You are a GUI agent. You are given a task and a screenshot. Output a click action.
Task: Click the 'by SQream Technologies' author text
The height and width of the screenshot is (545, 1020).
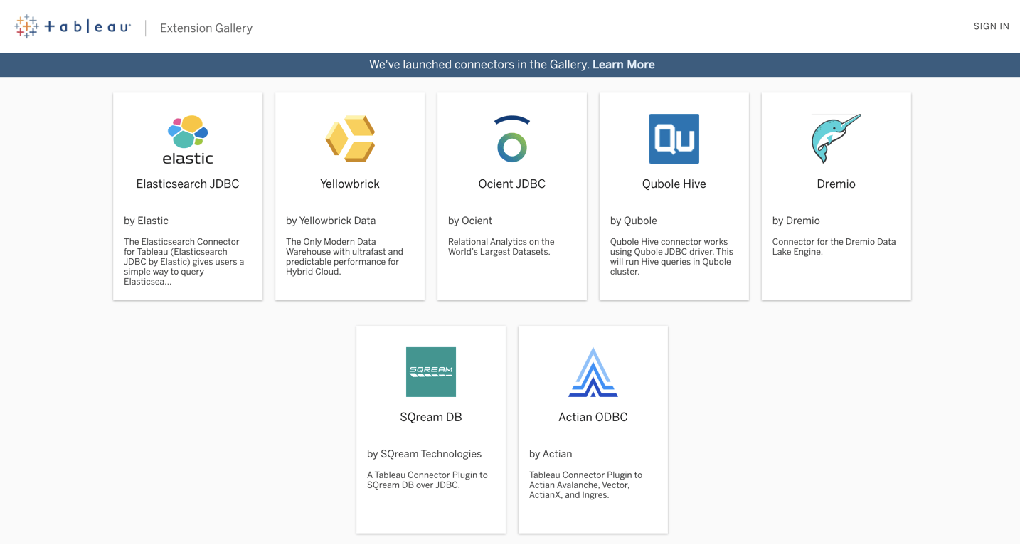[x=424, y=454]
